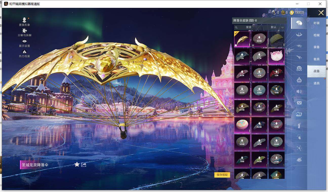
Task: Select the magic wand sparkle category icon
Action: click(x=299, y=148)
